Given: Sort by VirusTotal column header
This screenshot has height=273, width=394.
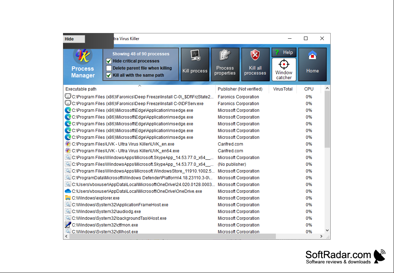Looking at the screenshot, I should pyautogui.click(x=283, y=89).
